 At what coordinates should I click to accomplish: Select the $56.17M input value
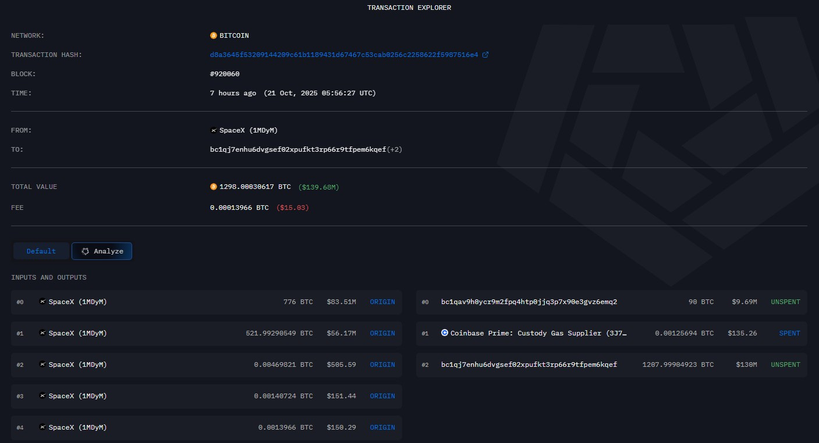pyautogui.click(x=341, y=333)
